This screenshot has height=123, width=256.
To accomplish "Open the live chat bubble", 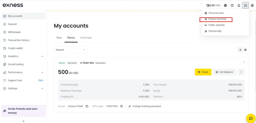I will [250, 119].
